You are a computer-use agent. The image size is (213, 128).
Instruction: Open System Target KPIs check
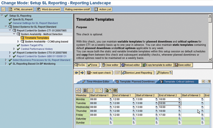coord(32,45)
